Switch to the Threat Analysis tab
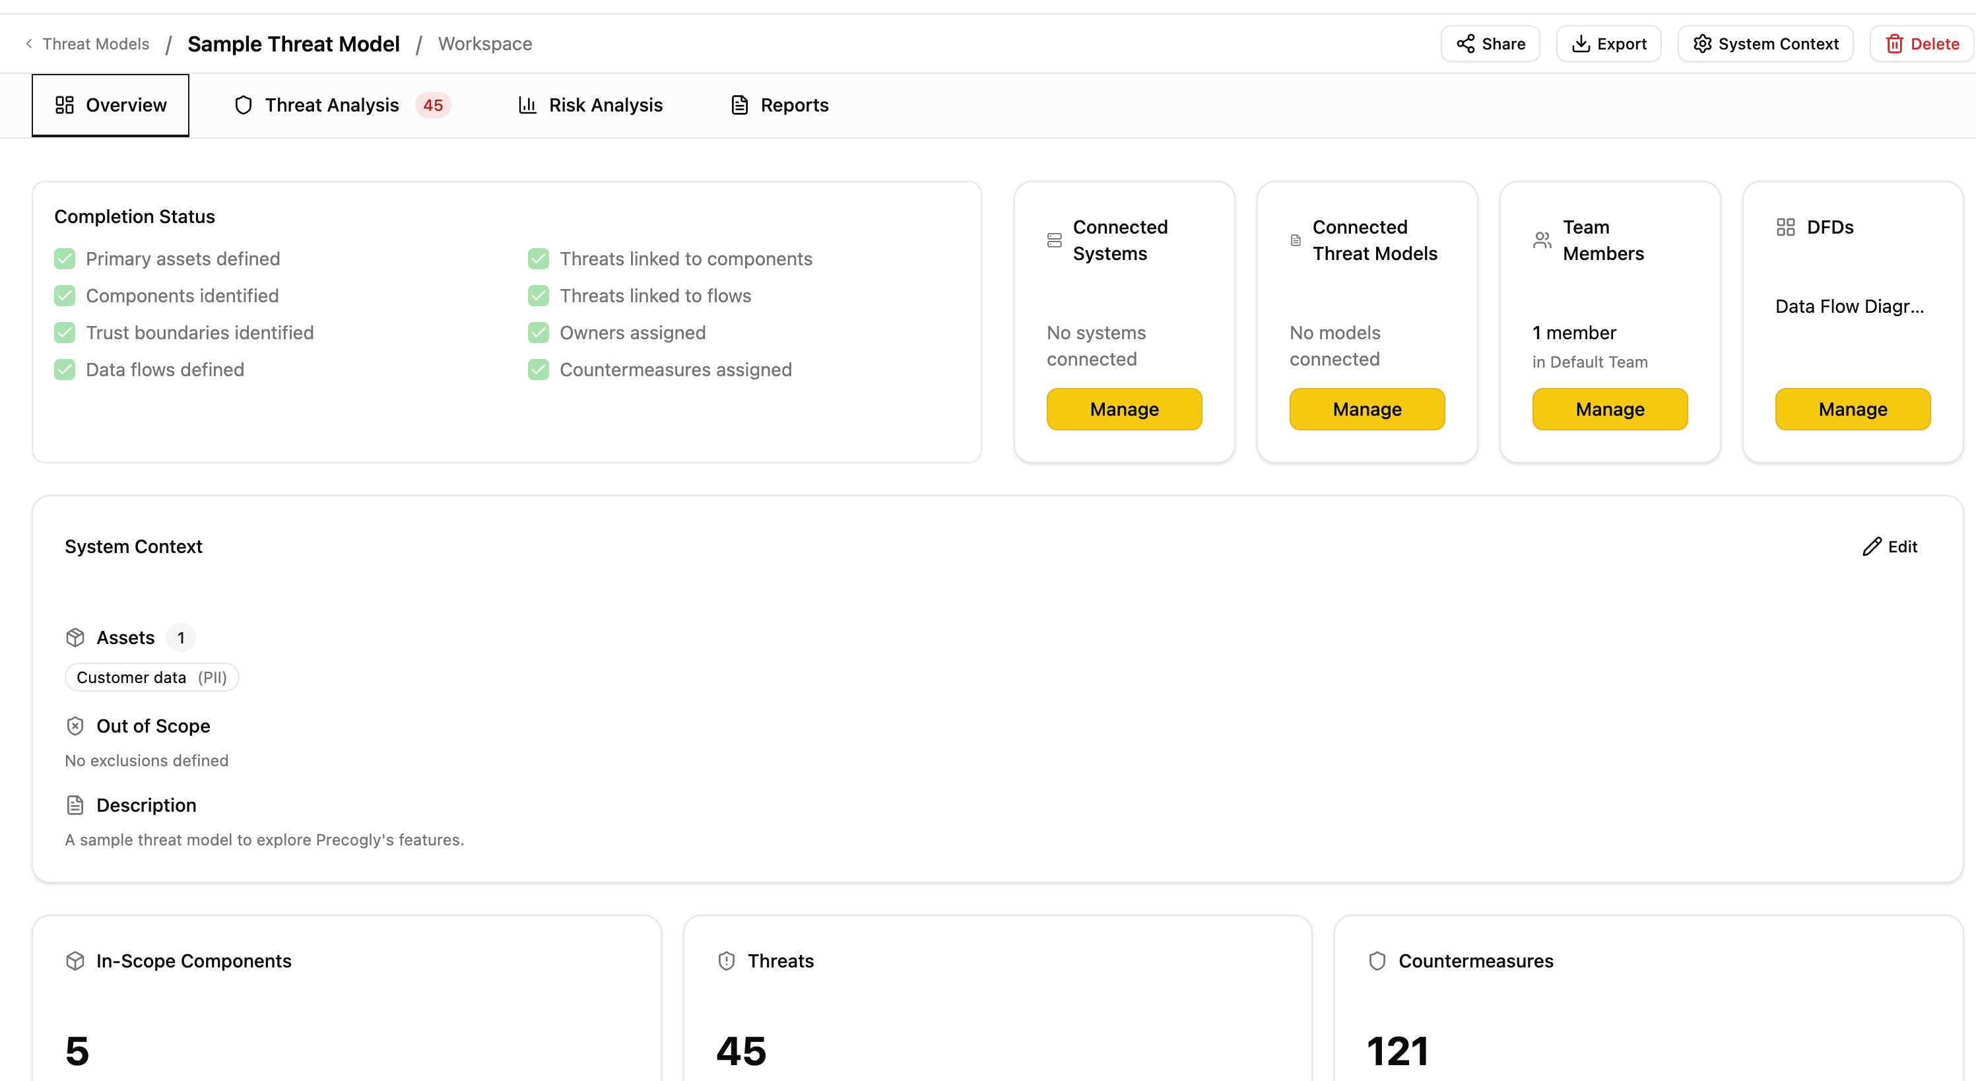Image resolution: width=1976 pixels, height=1081 pixels. point(331,105)
